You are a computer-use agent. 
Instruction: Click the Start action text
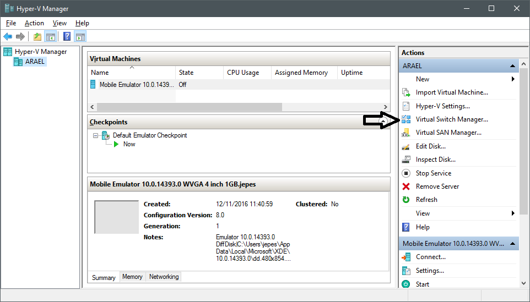(x=423, y=284)
